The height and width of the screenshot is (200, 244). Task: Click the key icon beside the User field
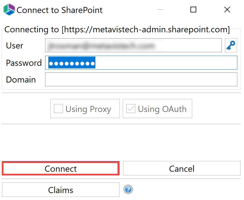point(231,45)
